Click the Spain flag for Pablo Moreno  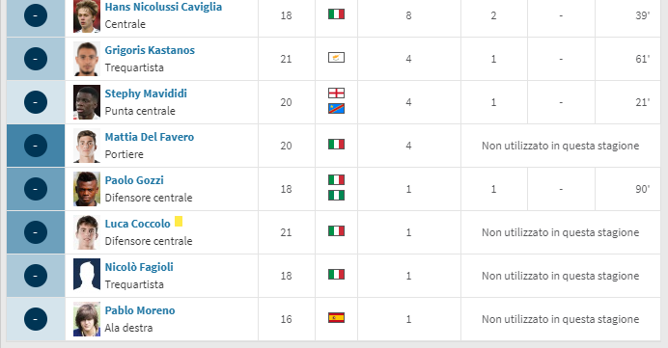point(336,318)
